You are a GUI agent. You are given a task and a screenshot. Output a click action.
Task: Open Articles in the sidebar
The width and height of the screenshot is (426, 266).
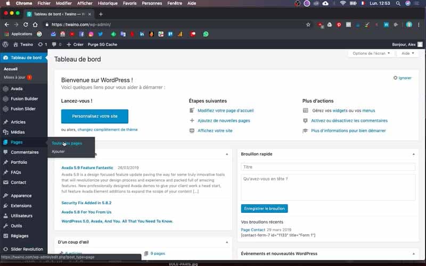click(23, 122)
